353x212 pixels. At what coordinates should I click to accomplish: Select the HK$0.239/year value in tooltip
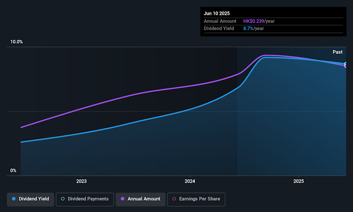(259, 21)
